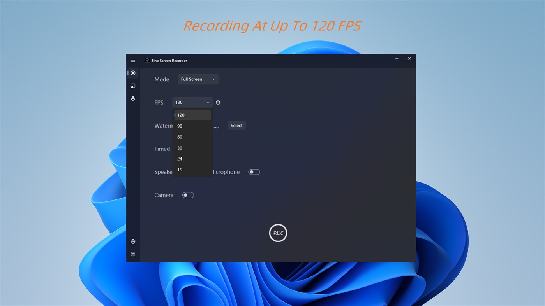Turn on the Camera switch

(188, 194)
